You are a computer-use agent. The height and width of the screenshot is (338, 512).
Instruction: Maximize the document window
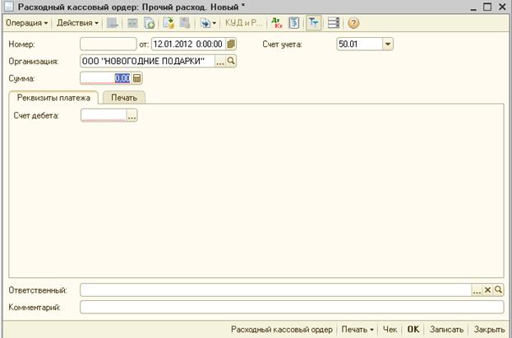pyautogui.click(x=487, y=7)
